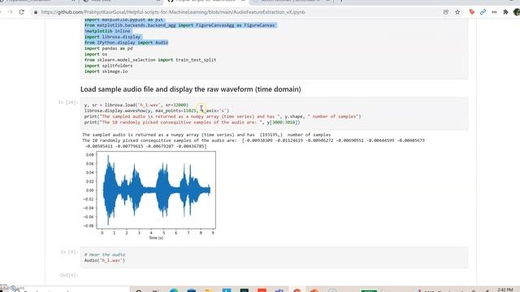Click the Audio('h_1.wav') code line
The image size is (520, 292).
[x=105, y=260]
